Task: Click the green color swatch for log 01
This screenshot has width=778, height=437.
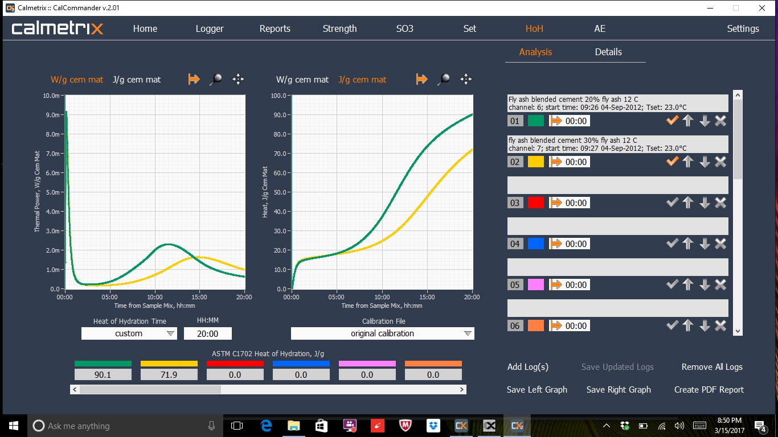Action: tap(535, 121)
